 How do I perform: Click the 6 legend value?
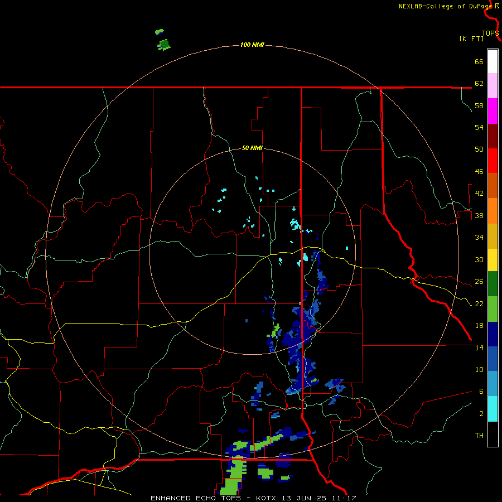pos(481,392)
